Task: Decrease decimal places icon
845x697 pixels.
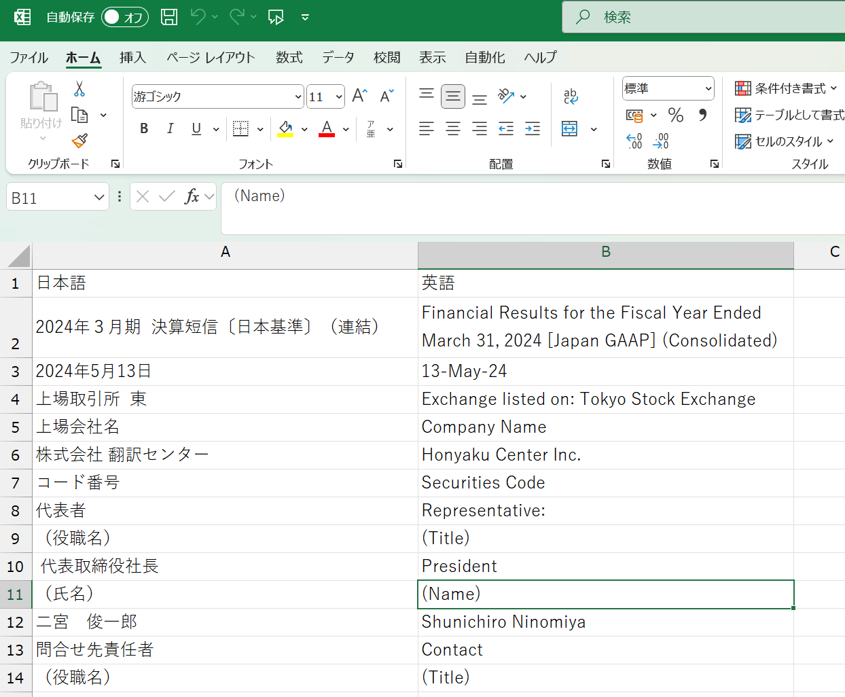Action: (660, 141)
